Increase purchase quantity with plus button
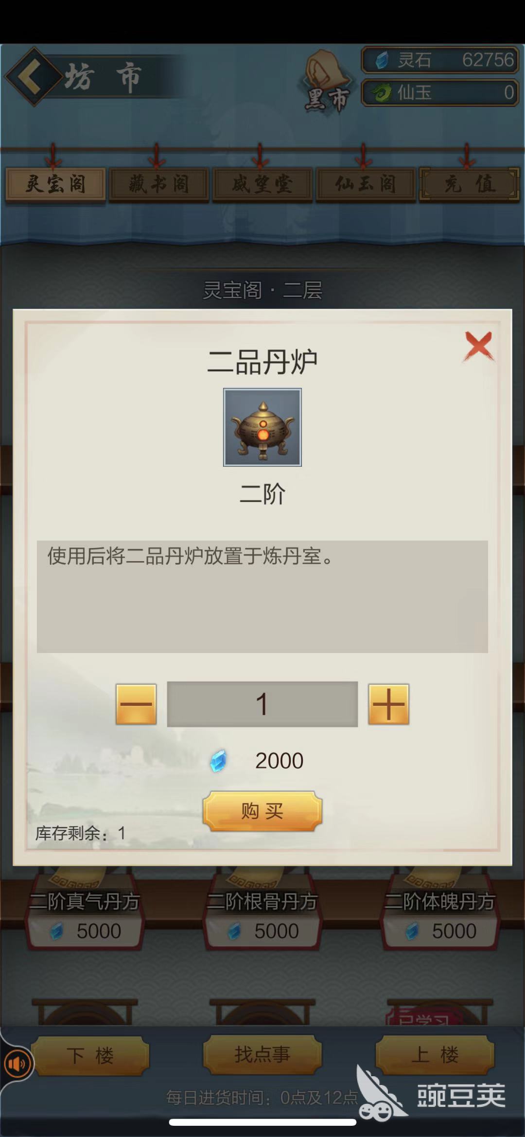Image resolution: width=525 pixels, height=1137 pixels. (x=388, y=704)
